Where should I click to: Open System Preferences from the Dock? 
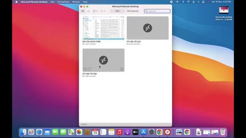[151, 132]
